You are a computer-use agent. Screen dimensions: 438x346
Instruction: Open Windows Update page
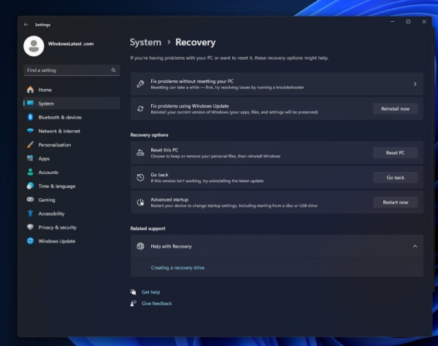72,241
